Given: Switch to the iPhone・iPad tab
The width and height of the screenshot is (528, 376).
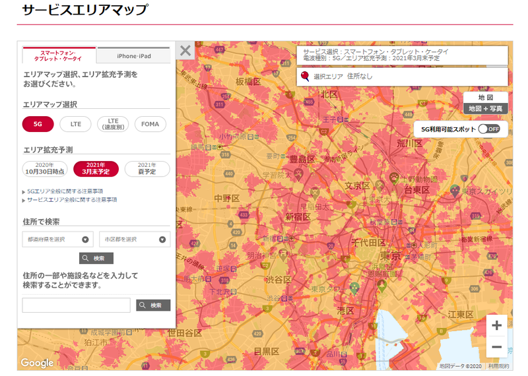Looking at the screenshot, I should [134, 56].
